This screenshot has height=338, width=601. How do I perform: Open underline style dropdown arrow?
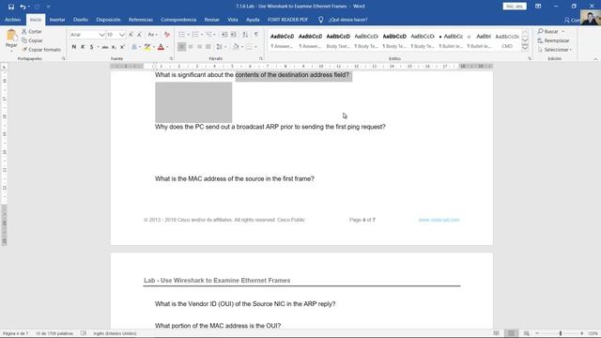point(98,47)
